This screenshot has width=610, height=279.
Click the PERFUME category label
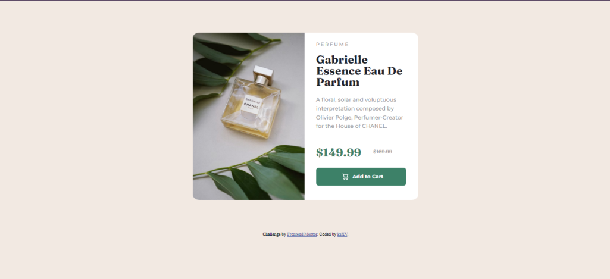(332, 45)
